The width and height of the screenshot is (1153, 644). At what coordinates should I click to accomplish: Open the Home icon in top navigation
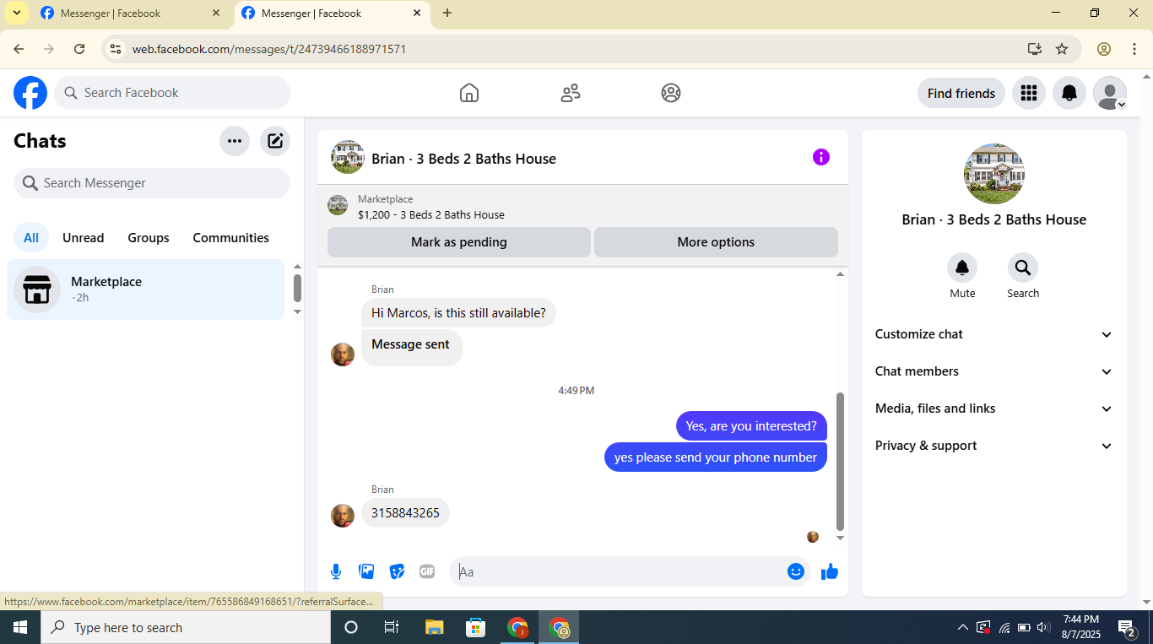pyautogui.click(x=469, y=93)
